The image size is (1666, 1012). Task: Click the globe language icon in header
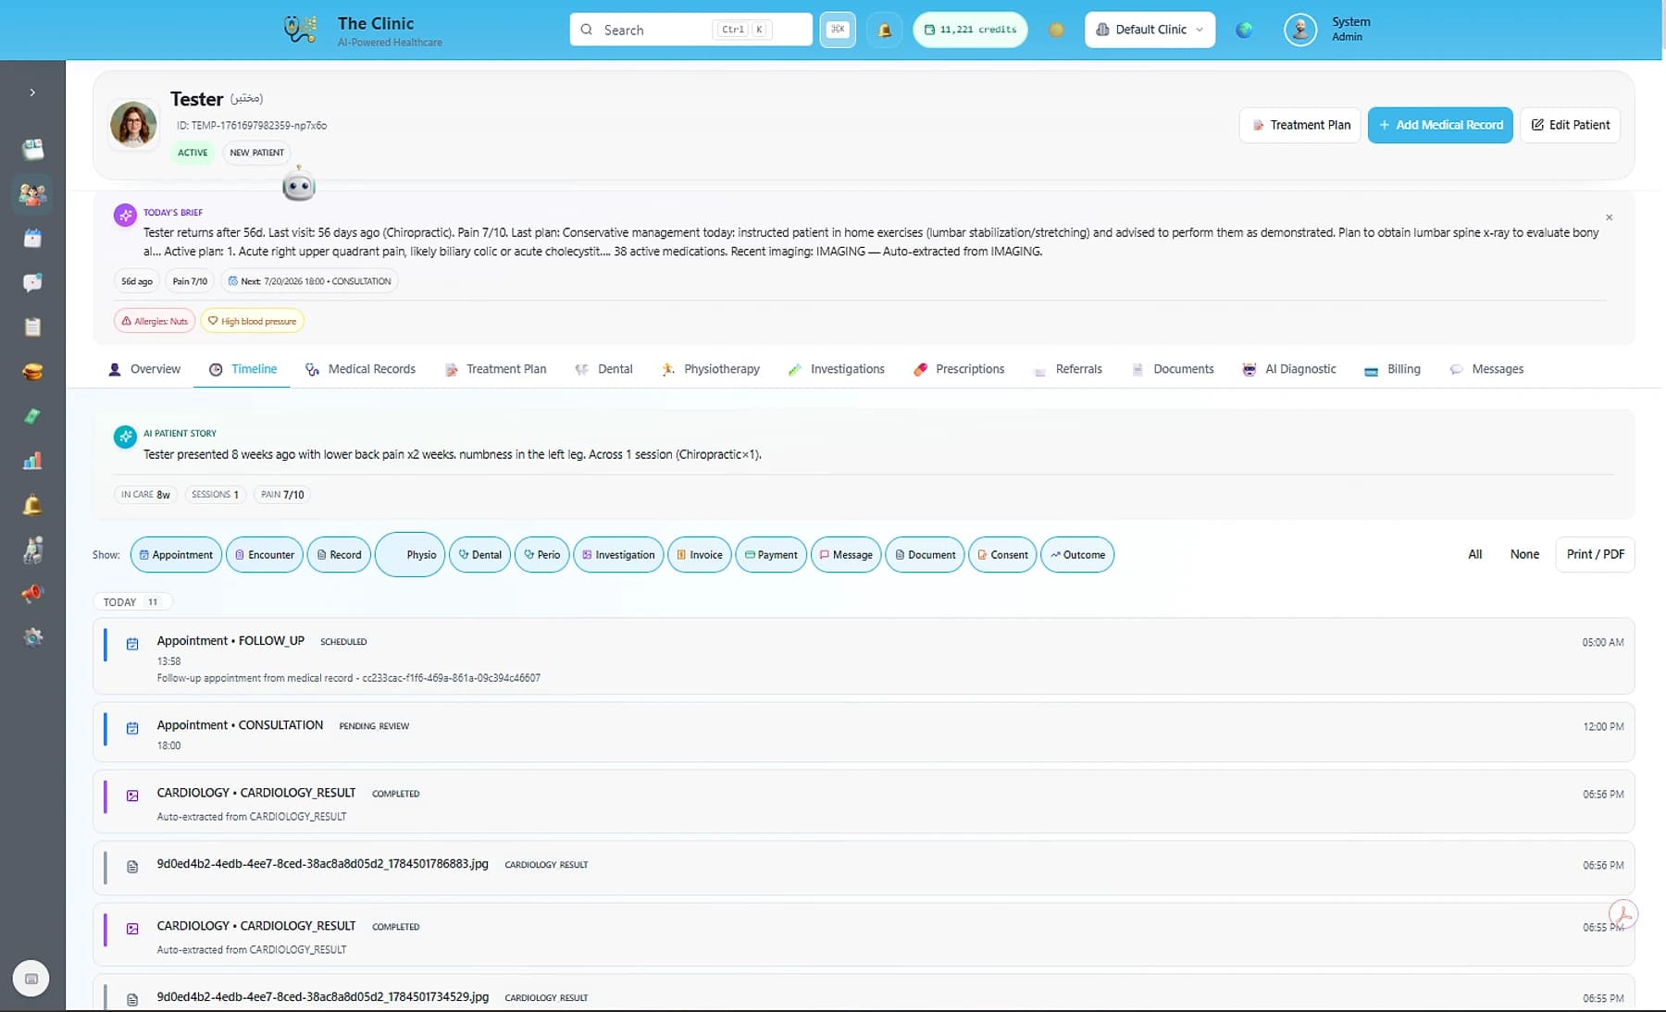1244,30
